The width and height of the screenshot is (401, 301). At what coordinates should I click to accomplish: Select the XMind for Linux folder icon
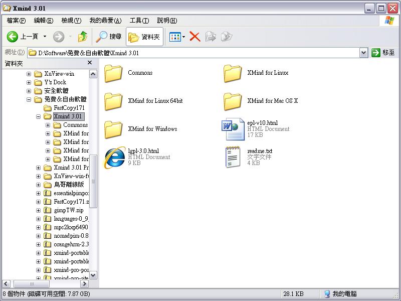coord(232,73)
